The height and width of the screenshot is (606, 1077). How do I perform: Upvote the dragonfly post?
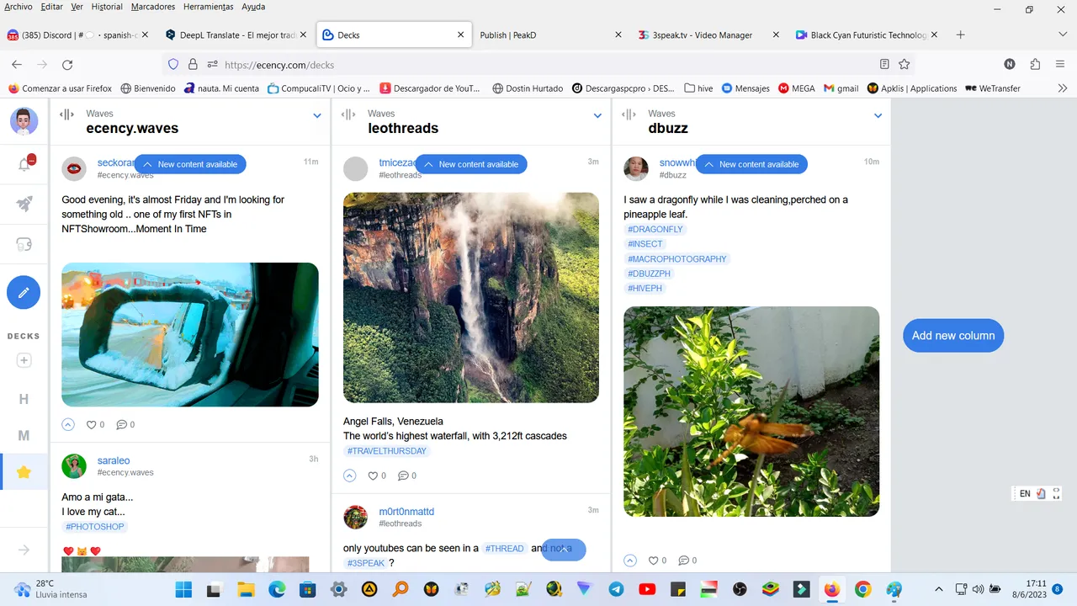point(630,561)
